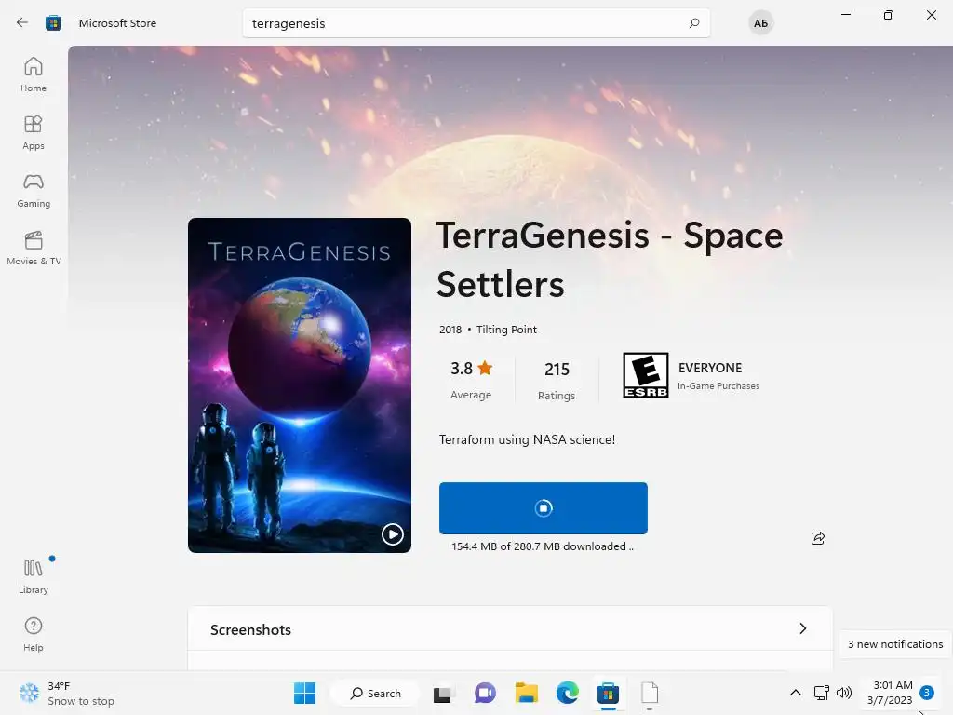Click the 2018 release year
The image size is (953, 715).
[x=450, y=330]
